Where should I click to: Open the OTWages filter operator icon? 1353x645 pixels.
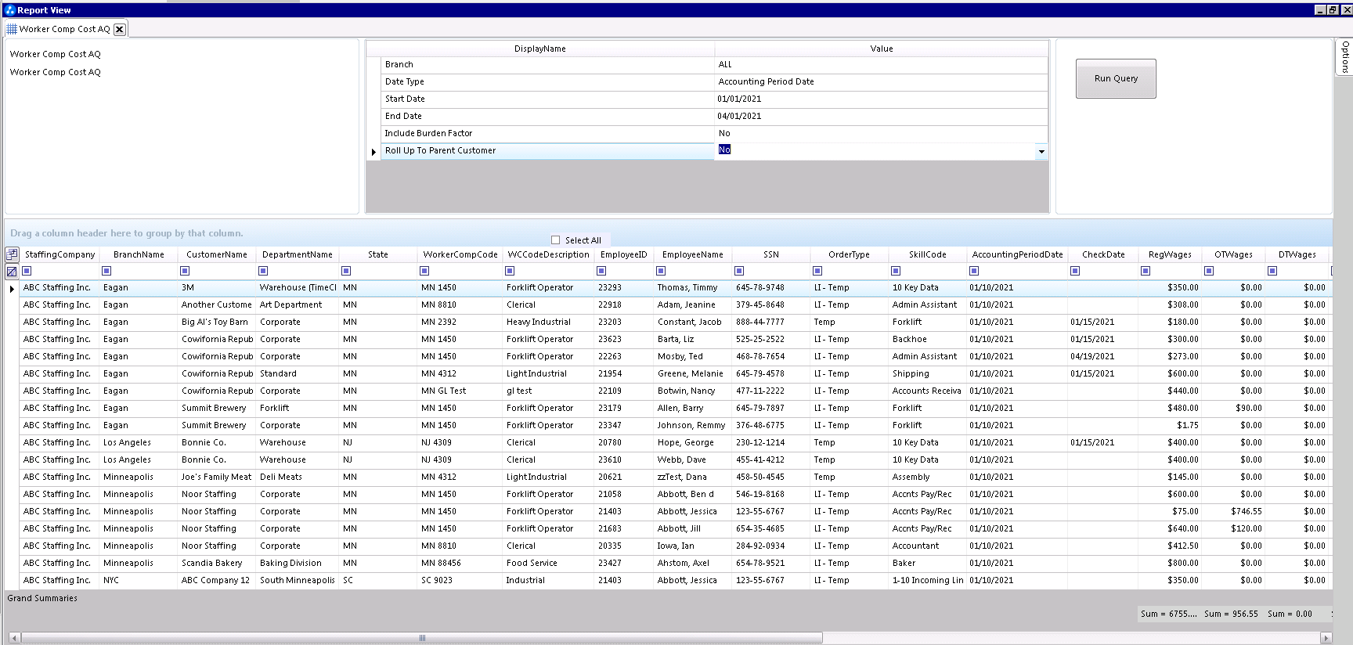coord(1209,271)
